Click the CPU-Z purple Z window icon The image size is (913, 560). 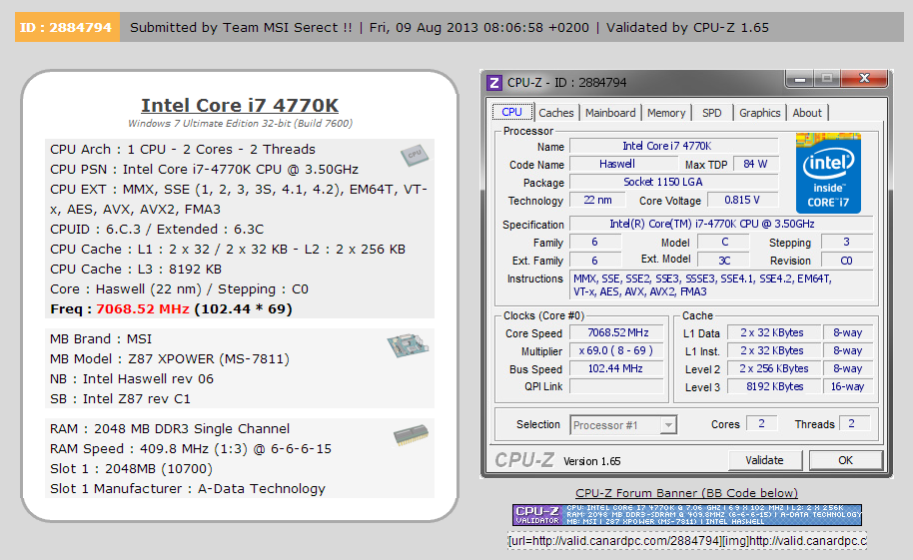[x=494, y=83]
